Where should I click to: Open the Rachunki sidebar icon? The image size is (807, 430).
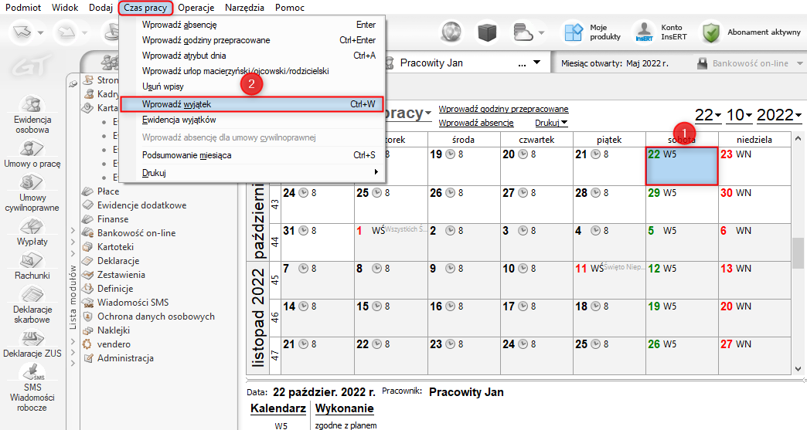[x=32, y=260]
